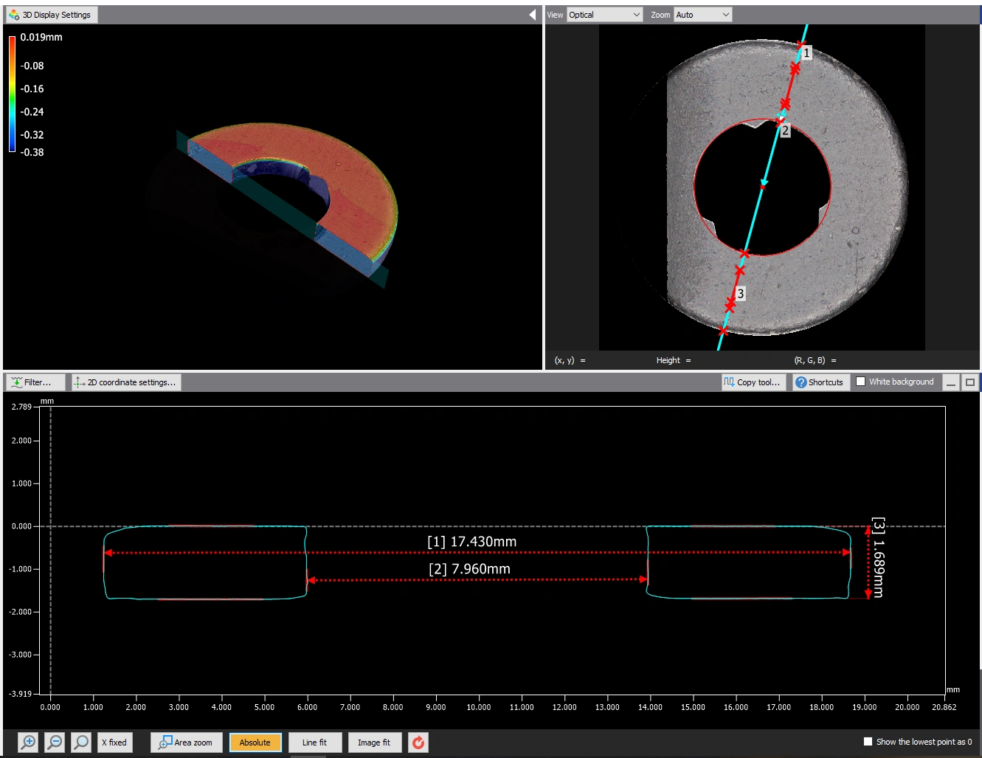Image resolution: width=982 pixels, height=758 pixels.
Task: Click the zoom out magnifier icon
Action: click(x=55, y=743)
